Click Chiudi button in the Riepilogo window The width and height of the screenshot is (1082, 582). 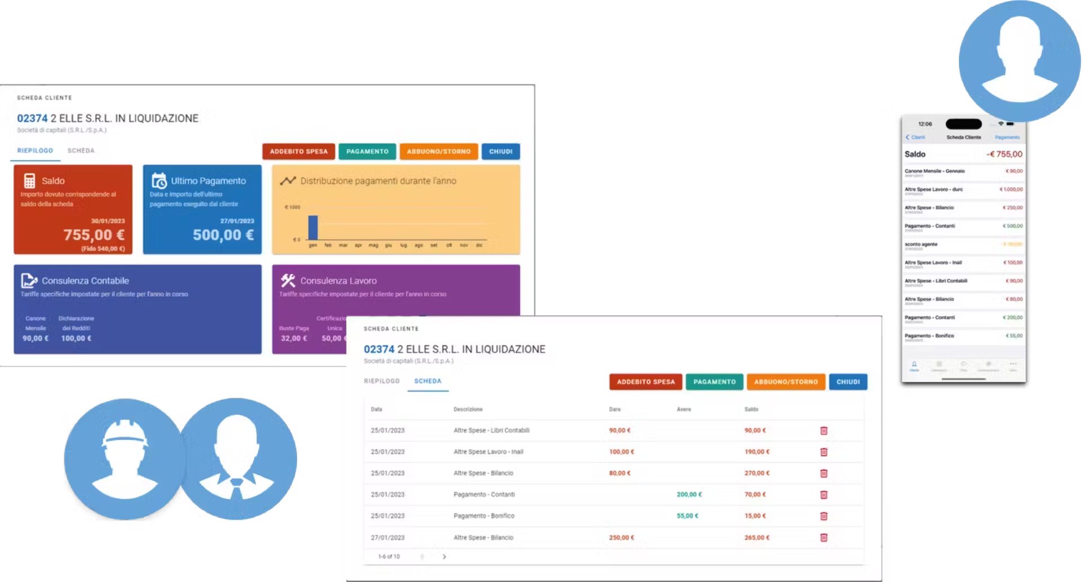[500, 152]
